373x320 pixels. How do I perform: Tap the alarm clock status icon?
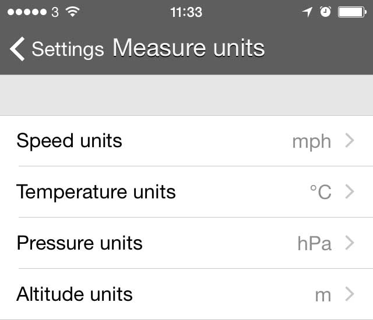[325, 12]
